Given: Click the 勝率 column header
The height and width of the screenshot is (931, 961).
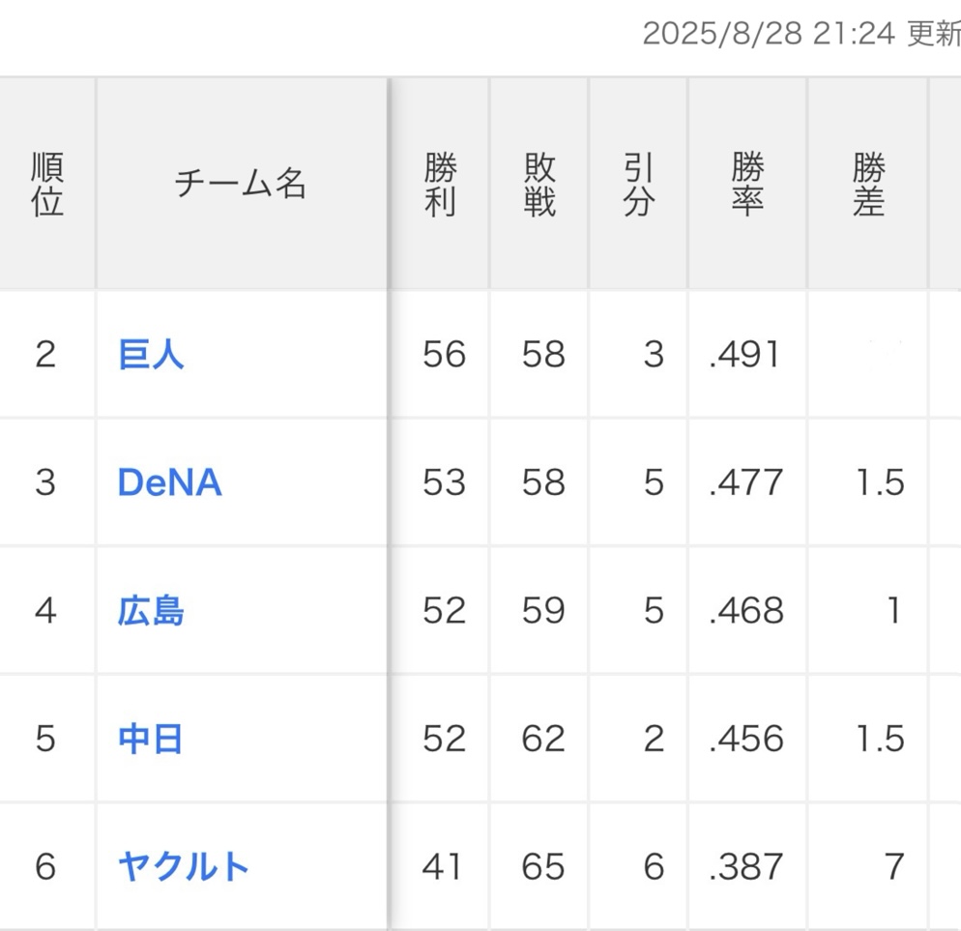Looking at the screenshot, I should click(747, 184).
